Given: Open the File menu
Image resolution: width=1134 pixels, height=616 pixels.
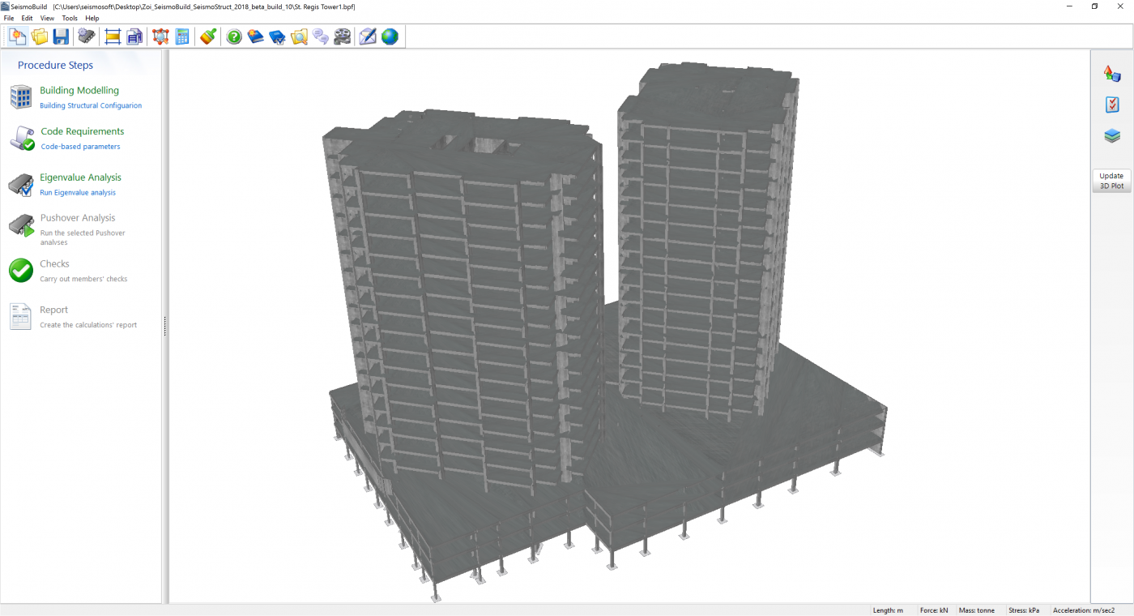Looking at the screenshot, I should (x=9, y=18).
